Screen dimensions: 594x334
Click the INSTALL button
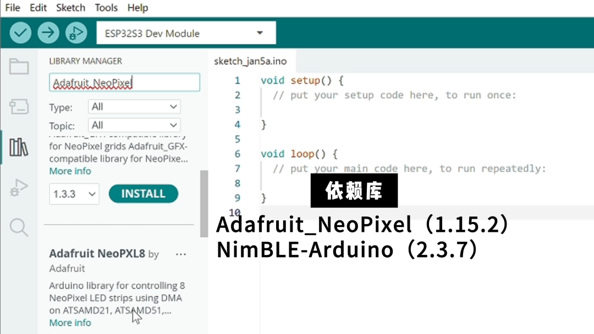(143, 194)
